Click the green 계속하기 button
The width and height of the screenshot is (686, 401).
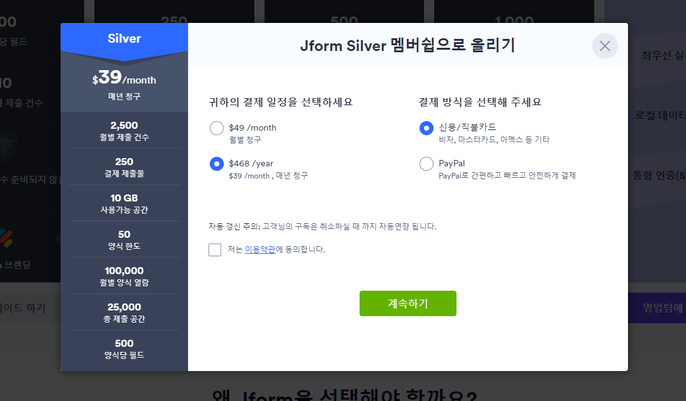(408, 303)
